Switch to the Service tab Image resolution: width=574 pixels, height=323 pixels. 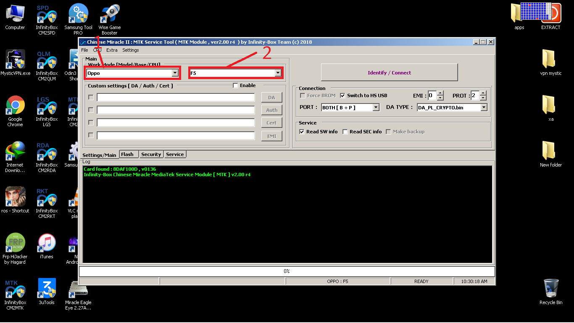pyautogui.click(x=175, y=154)
